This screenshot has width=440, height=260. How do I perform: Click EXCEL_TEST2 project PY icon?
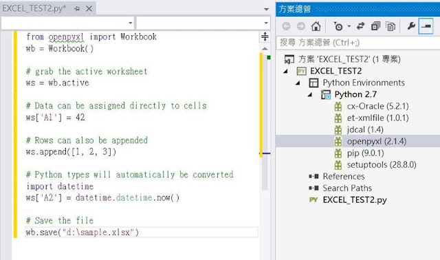[301, 71]
